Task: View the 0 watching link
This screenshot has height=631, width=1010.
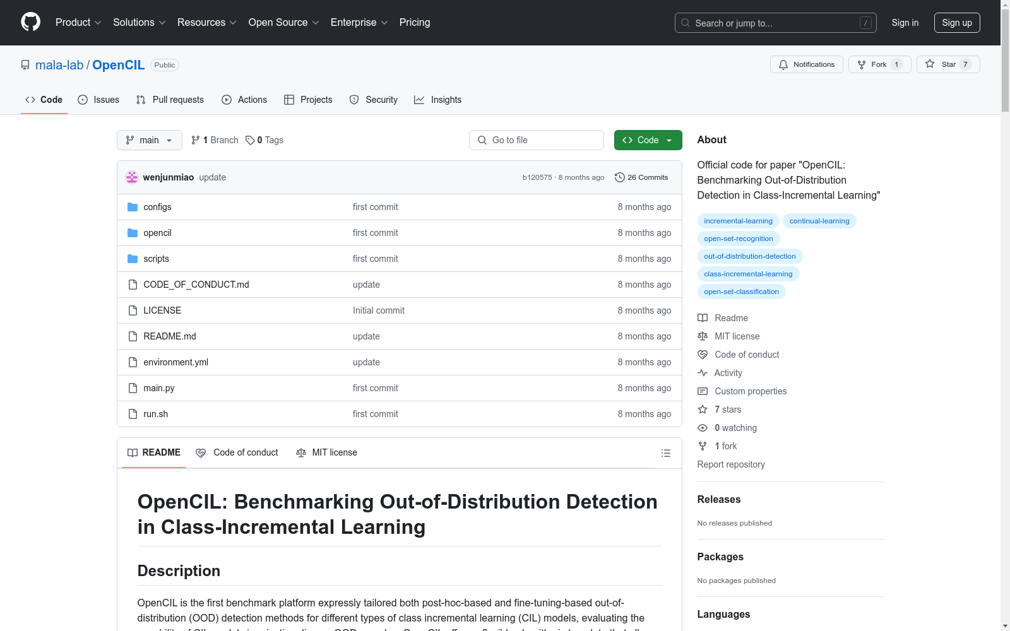Action: (x=727, y=428)
